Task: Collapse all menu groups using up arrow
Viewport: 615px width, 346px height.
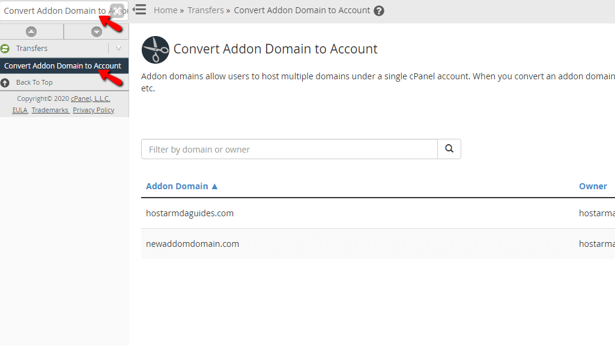Action: (31, 32)
